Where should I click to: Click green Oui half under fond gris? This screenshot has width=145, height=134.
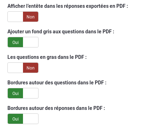click(x=15, y=42)
